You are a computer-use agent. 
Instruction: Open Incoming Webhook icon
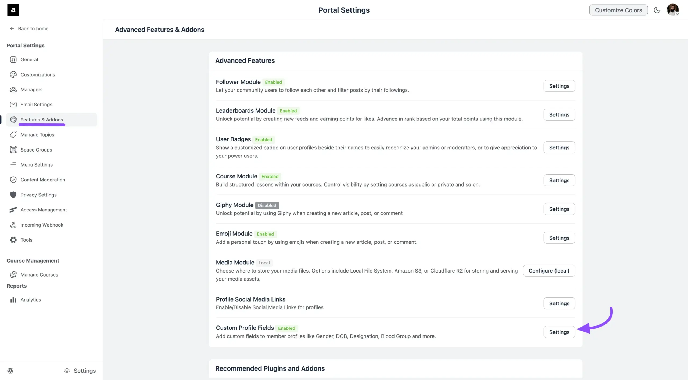tap(13, 225)
